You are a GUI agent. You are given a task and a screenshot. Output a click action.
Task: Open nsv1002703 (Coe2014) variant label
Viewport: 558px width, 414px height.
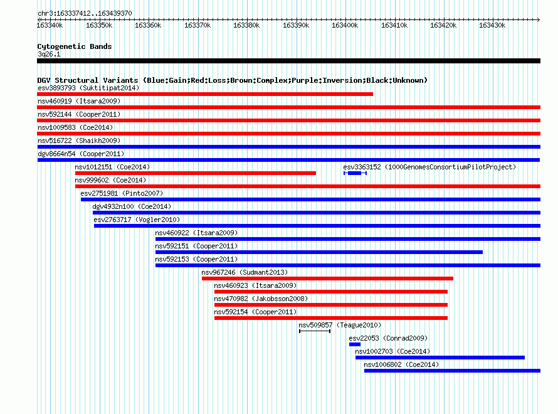(x=392, y=351)
